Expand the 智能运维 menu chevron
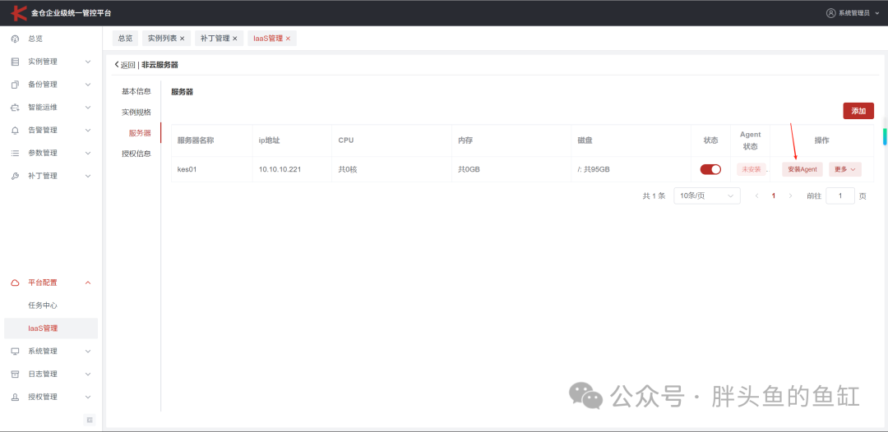The width and height of the screenshot is (888, 432). pyautogui.click(x=88, y=108)
